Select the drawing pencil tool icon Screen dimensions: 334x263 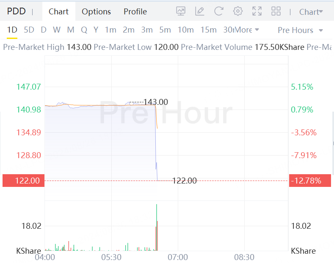(x=199, y=11)
